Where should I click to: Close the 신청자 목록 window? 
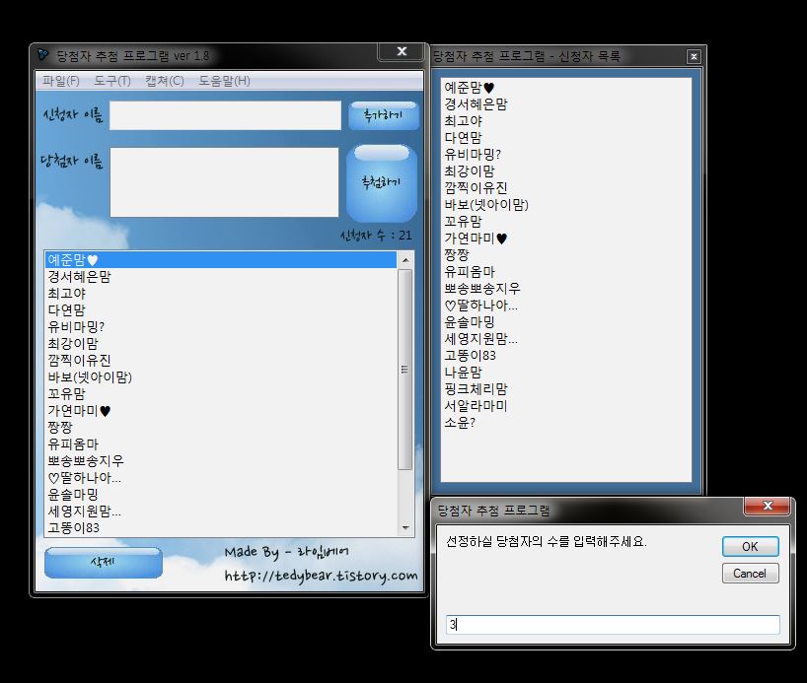694,56
